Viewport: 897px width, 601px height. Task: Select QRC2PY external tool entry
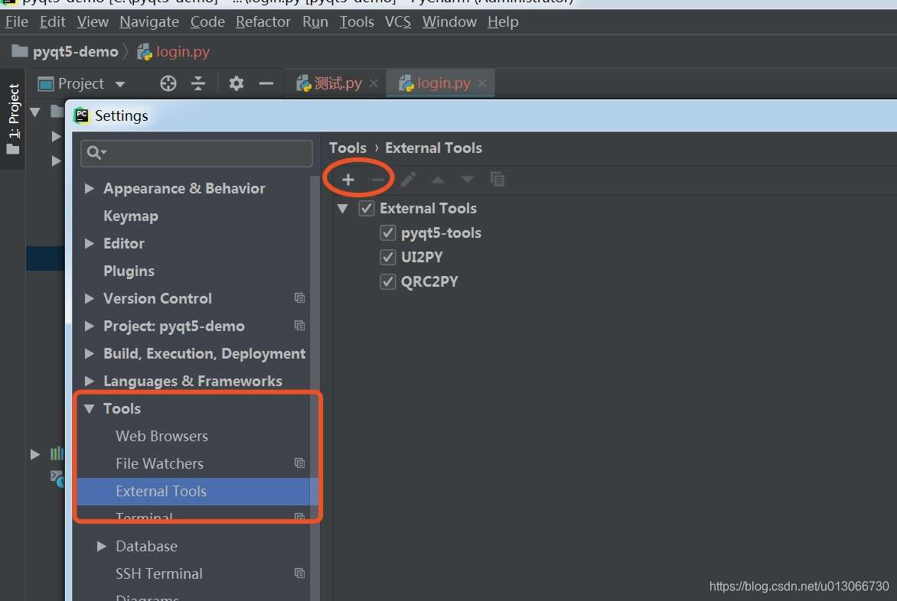point(429,281)
